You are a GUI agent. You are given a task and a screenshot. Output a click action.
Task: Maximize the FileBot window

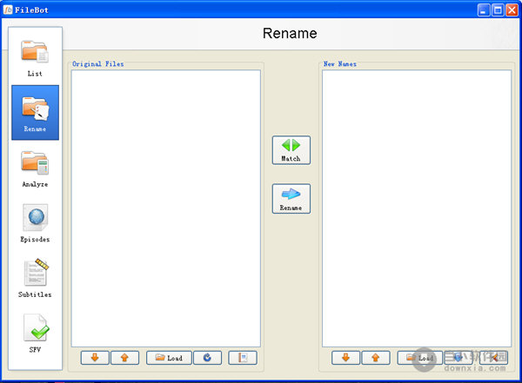click(x=498, y=10)
